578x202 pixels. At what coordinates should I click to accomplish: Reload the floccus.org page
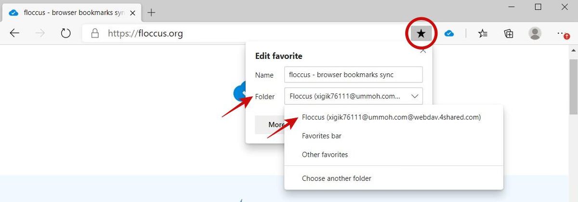(66, 33)
